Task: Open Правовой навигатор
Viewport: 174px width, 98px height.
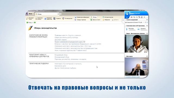Action: 48,19
